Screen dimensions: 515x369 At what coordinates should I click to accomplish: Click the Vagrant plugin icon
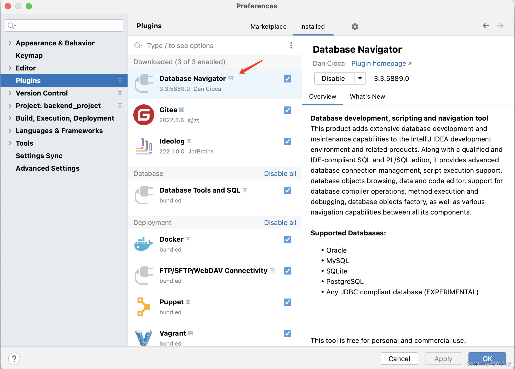[x=144, y=338]
